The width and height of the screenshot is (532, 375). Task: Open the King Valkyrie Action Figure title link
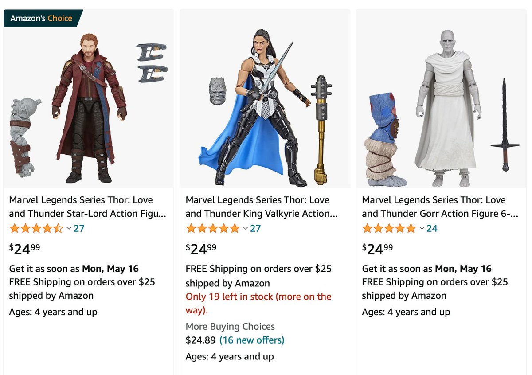[x=262, y=207]
